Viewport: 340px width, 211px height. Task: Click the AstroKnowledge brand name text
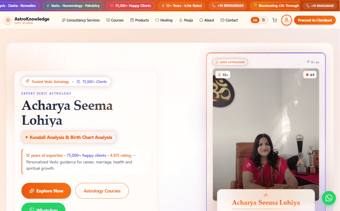pyautogui.click(x=32, y=19)
